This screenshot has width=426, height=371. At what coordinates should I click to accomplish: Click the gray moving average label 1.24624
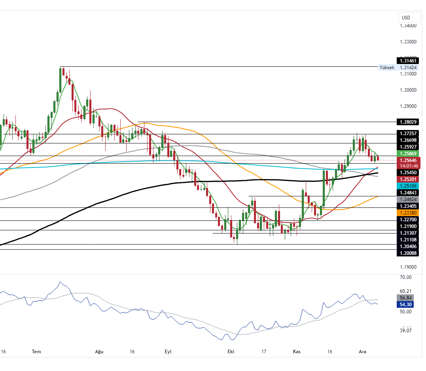click(x=407, y=200)
